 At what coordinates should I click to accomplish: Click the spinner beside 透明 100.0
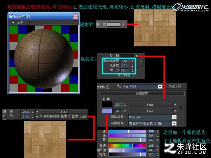tap(33, 112)
